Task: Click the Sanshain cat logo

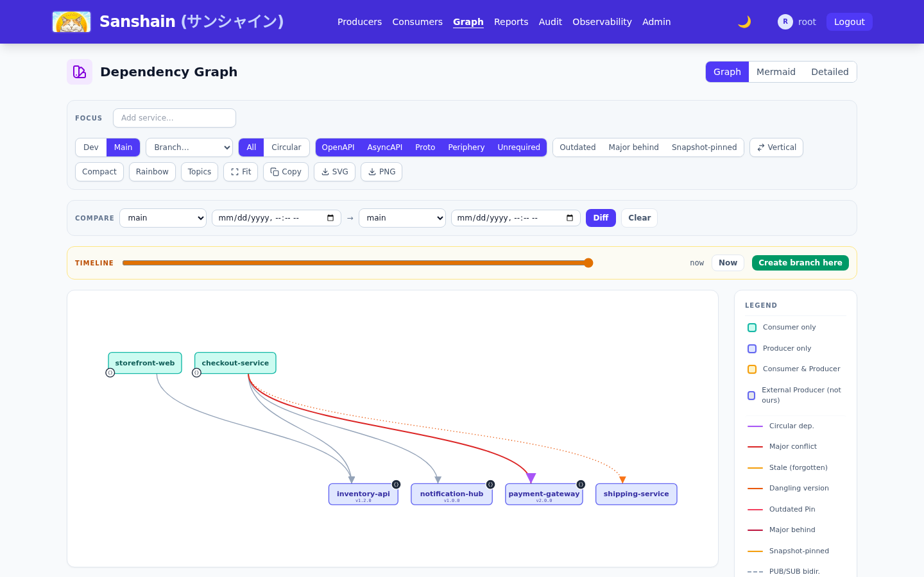Action: click(x=71, y=22)
